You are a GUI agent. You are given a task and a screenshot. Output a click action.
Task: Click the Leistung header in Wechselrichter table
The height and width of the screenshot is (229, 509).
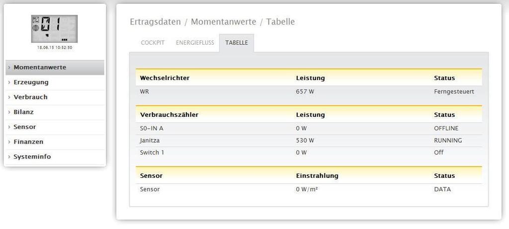pyautogui.click(x=310, y=78)
